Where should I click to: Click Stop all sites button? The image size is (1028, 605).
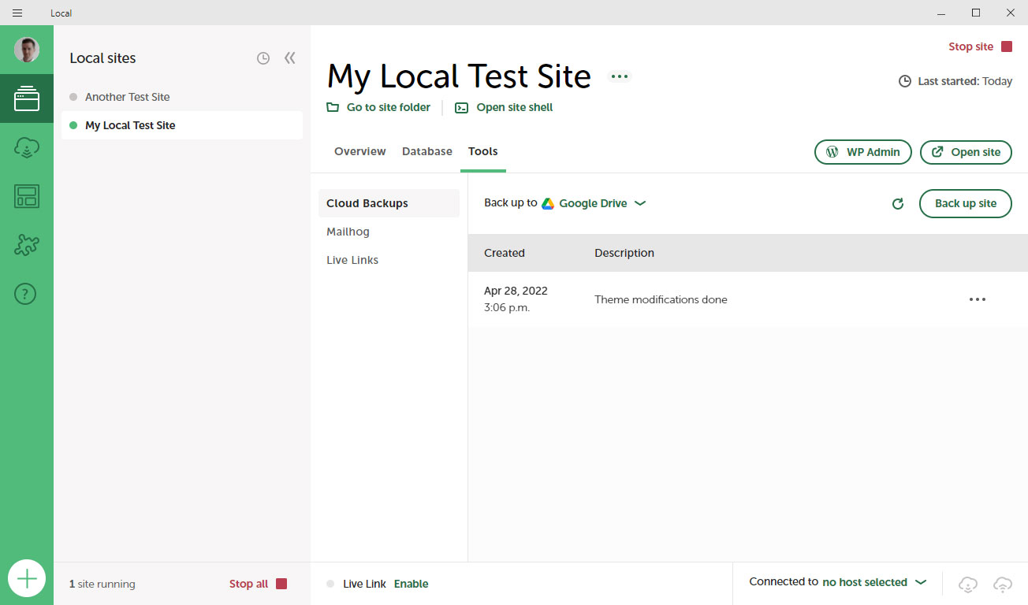tap(259, 584)
